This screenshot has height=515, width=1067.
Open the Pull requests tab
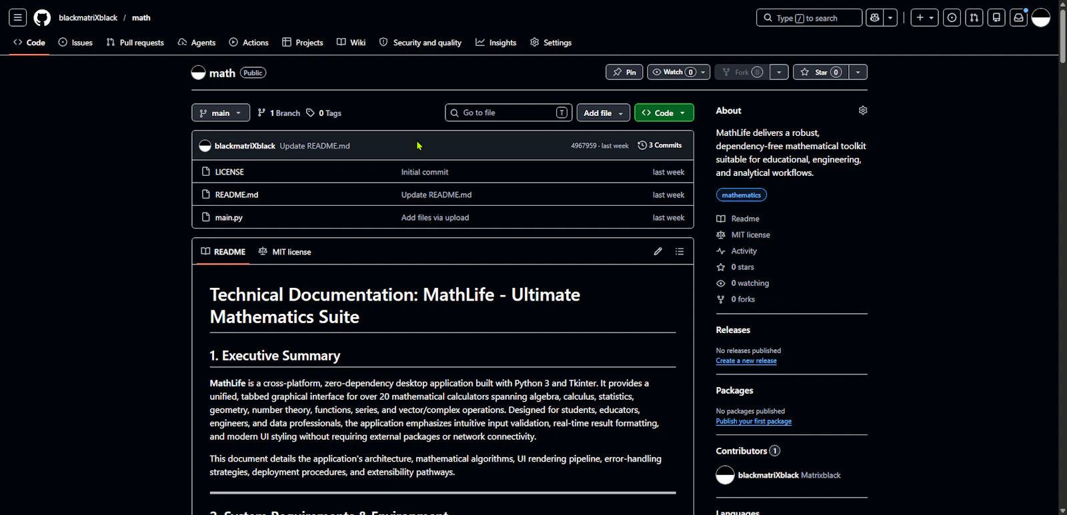pyautogui.click(x=135, y=43)
